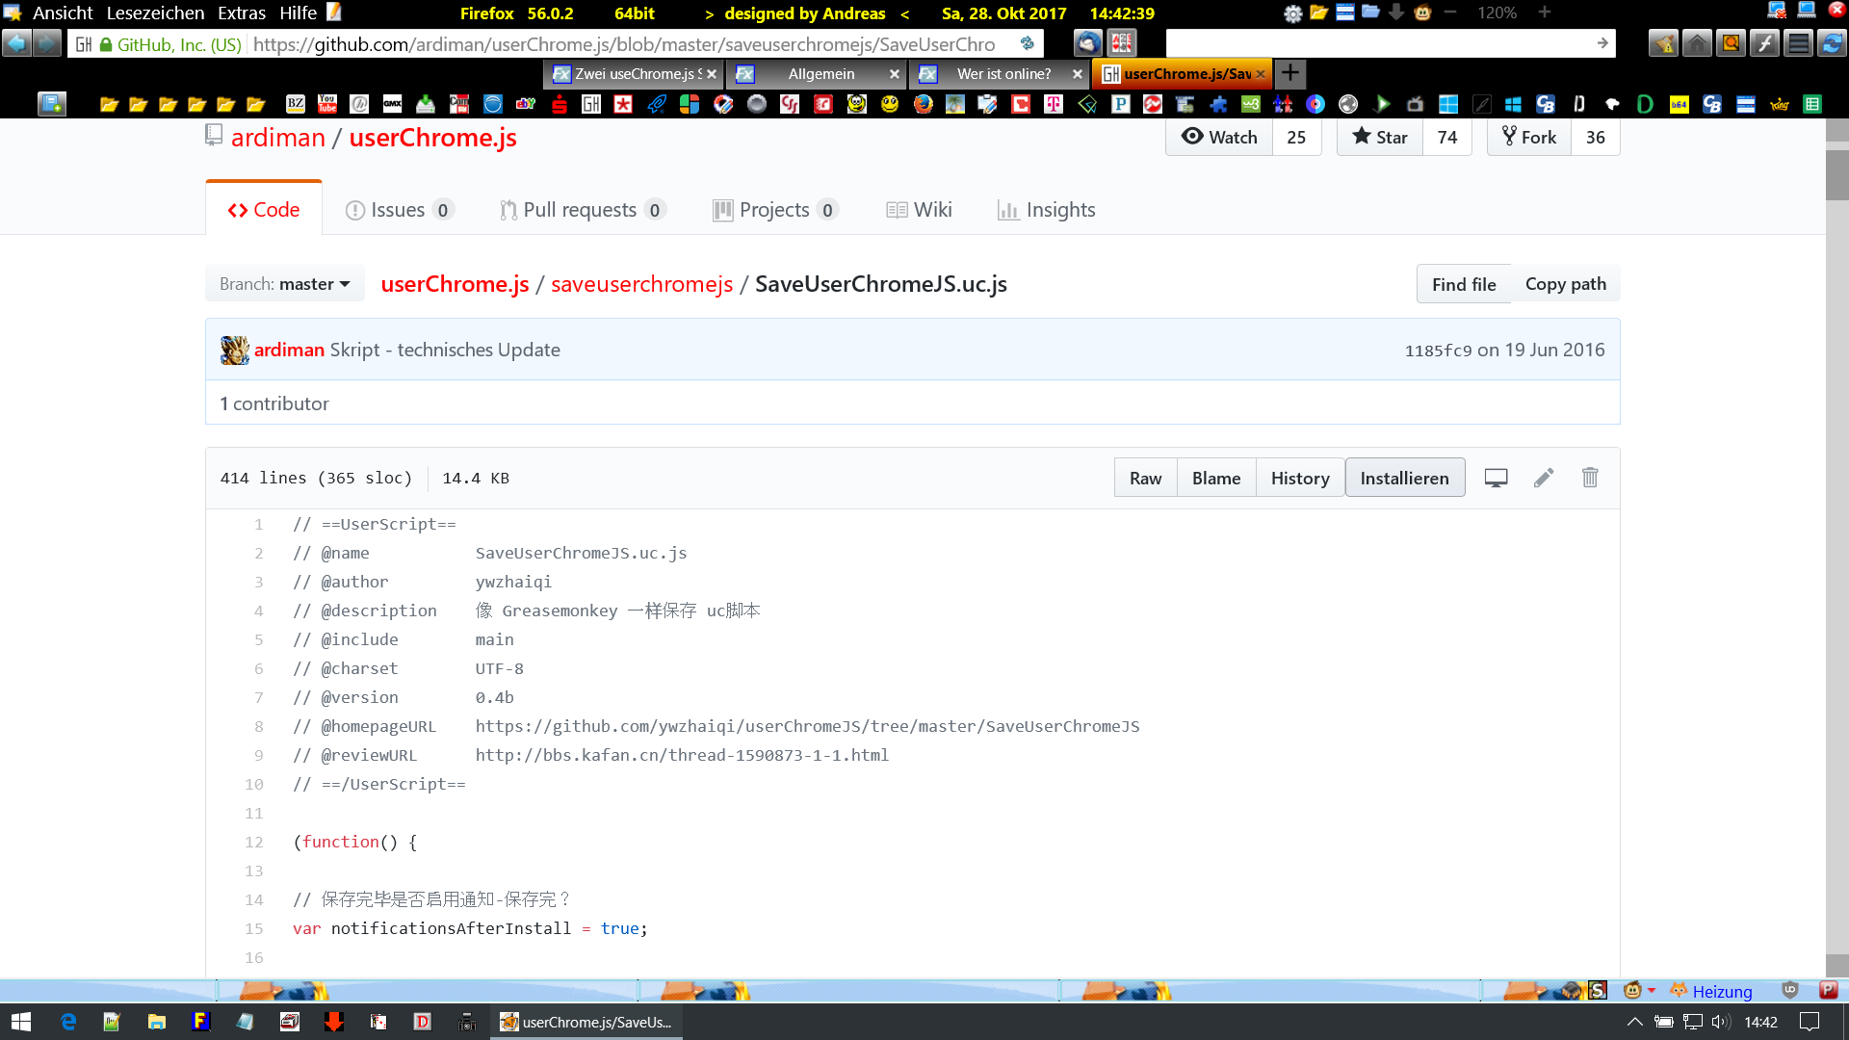Click the Installieren button
Image resolution: width=1849 pixels, height=1040 pixels.
(1404, 478)
